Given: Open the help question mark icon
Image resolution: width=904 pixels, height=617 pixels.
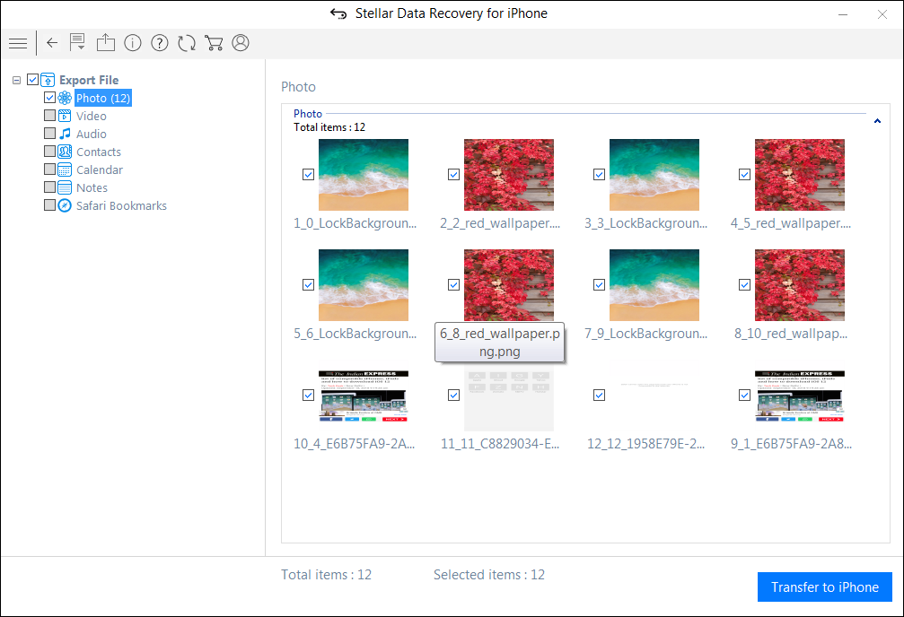Looking at the screenshot, I should point(160,43).
